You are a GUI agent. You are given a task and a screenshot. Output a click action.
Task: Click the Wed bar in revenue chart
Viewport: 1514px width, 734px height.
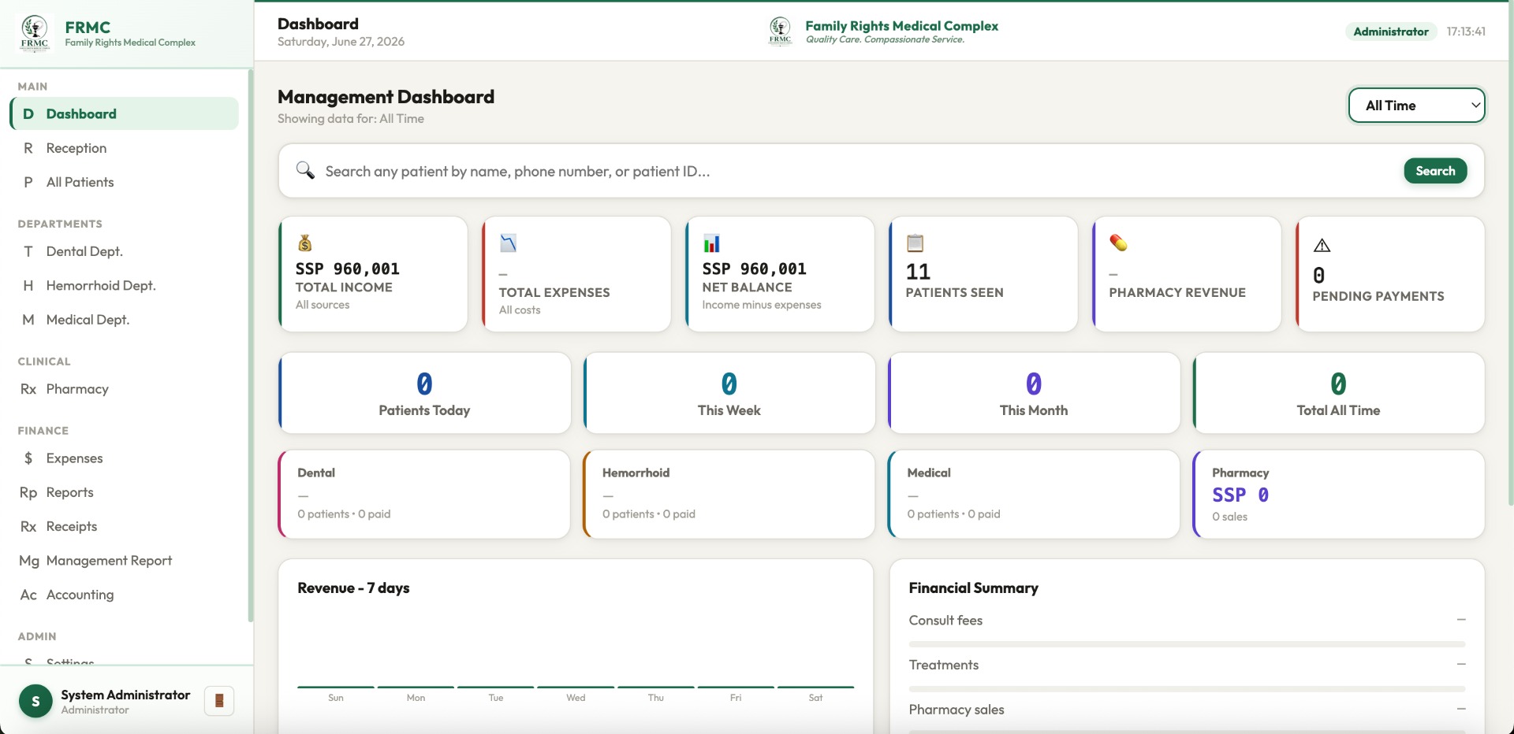(576, 687)
